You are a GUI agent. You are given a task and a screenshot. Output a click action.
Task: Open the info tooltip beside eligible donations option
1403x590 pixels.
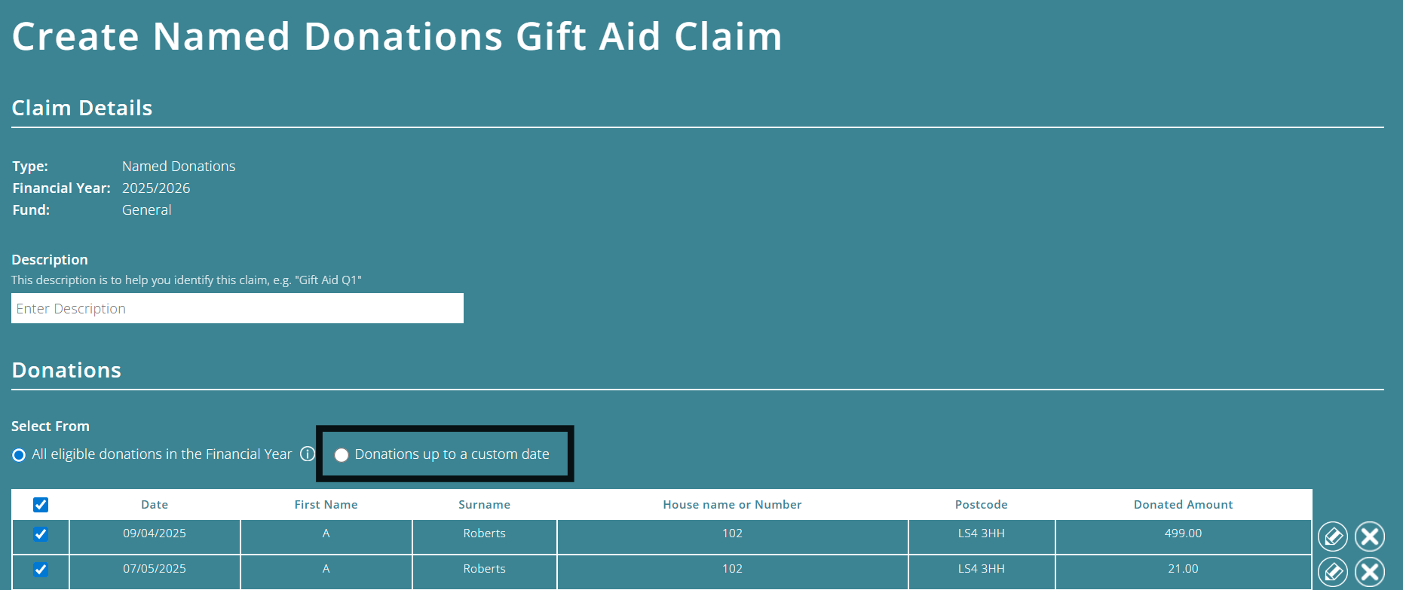pos(307,454)
